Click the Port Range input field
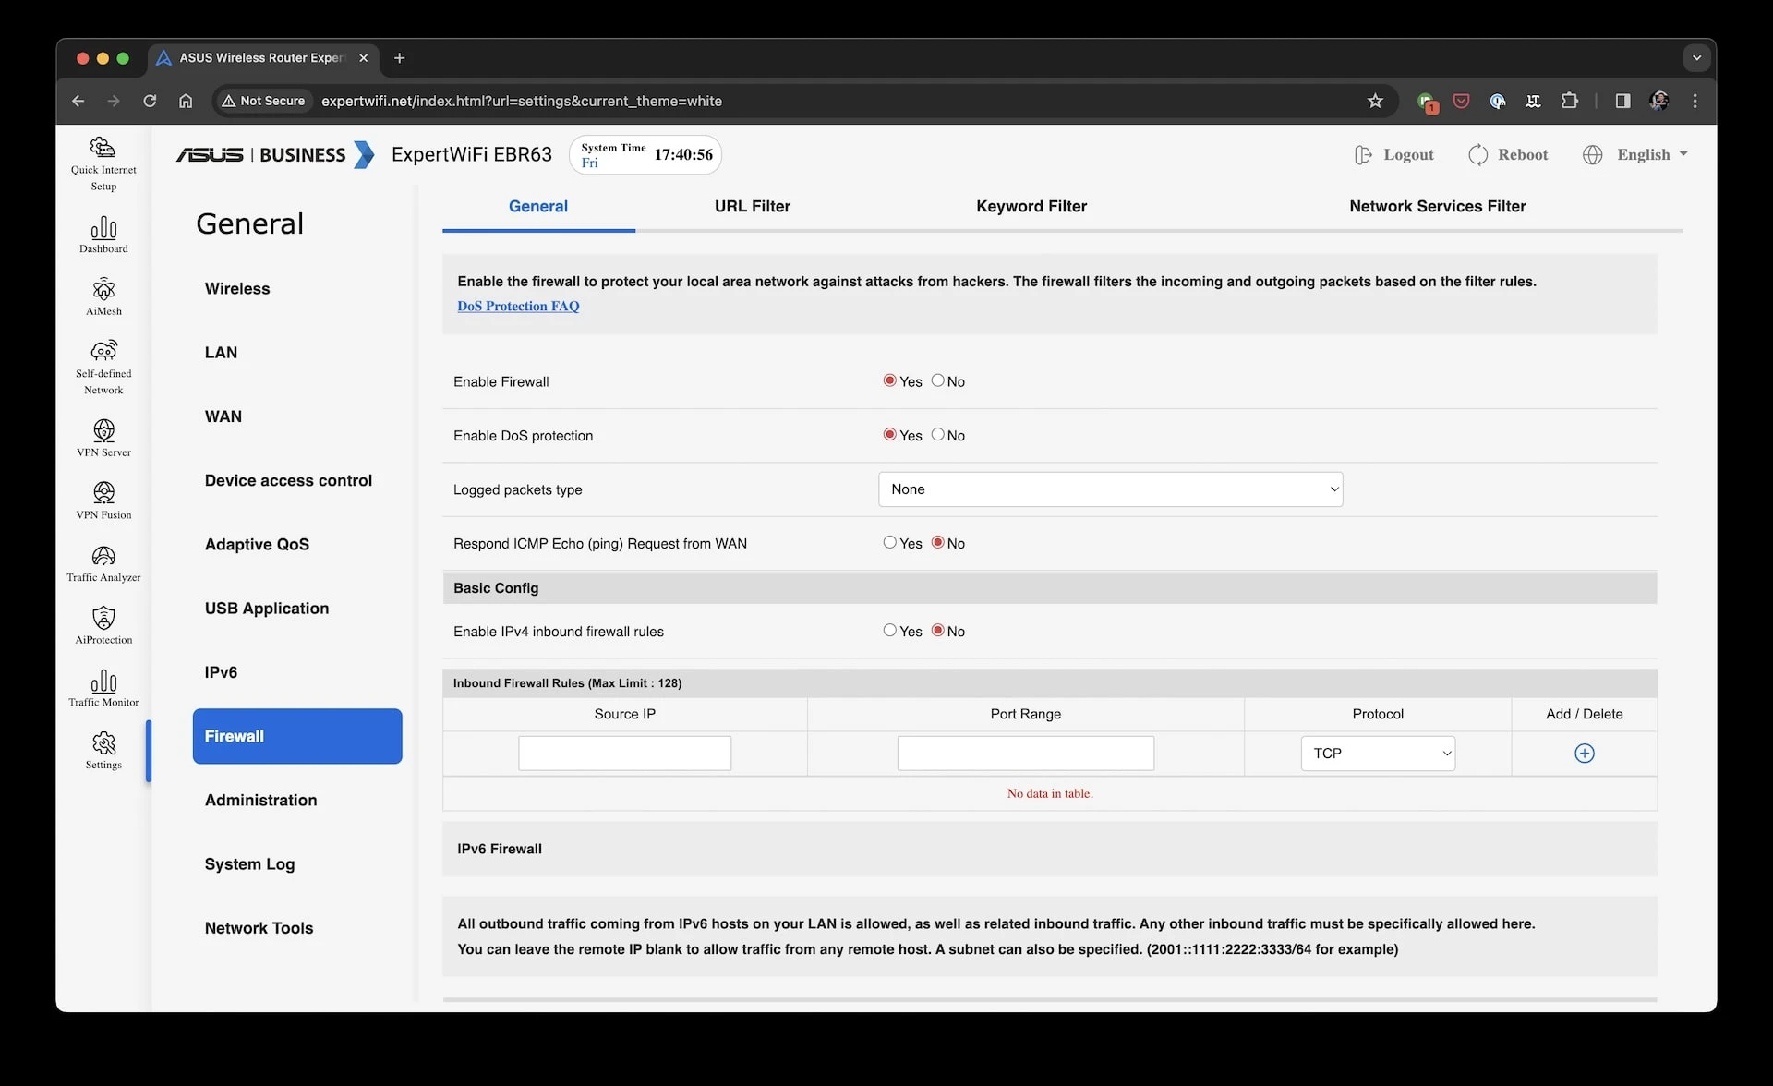1773x1086 pixels. pos(1025,754)
